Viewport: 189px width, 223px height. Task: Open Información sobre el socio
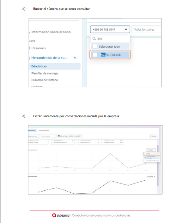click(x=51, y=32)
